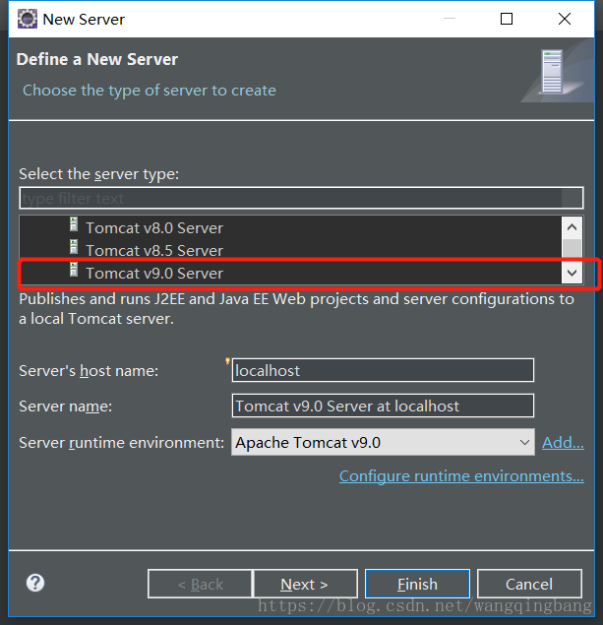Click the server list scroll down arrow
Image resolution: width=603 pixels, height=625 pixels.
[572, 273]
